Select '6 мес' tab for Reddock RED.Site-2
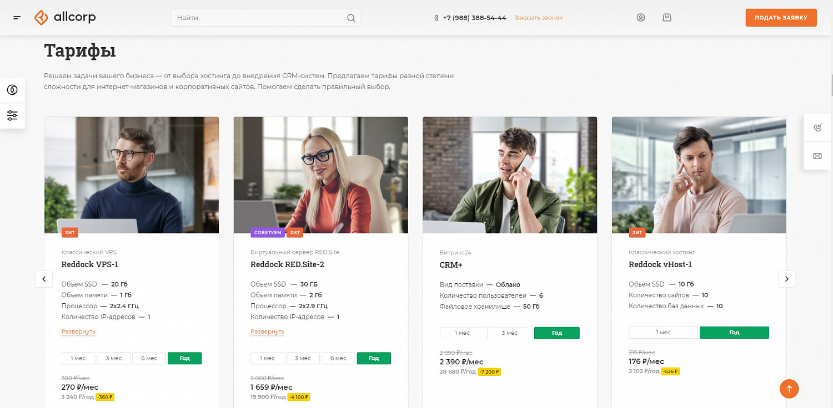Viewport: 833px width, 408px height. tap(338, 358)
